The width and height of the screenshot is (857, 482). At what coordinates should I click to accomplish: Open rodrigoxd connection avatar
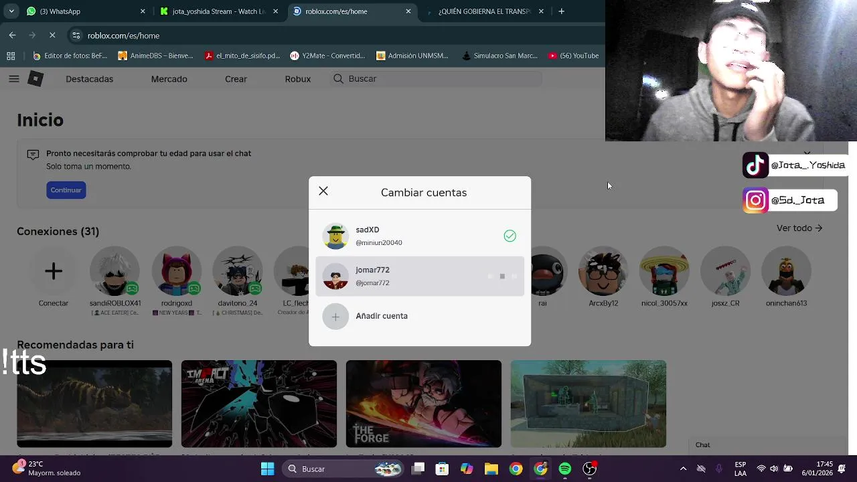click(x=176, y=271)
